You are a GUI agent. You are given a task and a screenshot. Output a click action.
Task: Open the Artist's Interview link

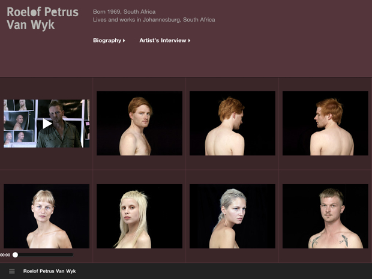click(x=165, y=40)
